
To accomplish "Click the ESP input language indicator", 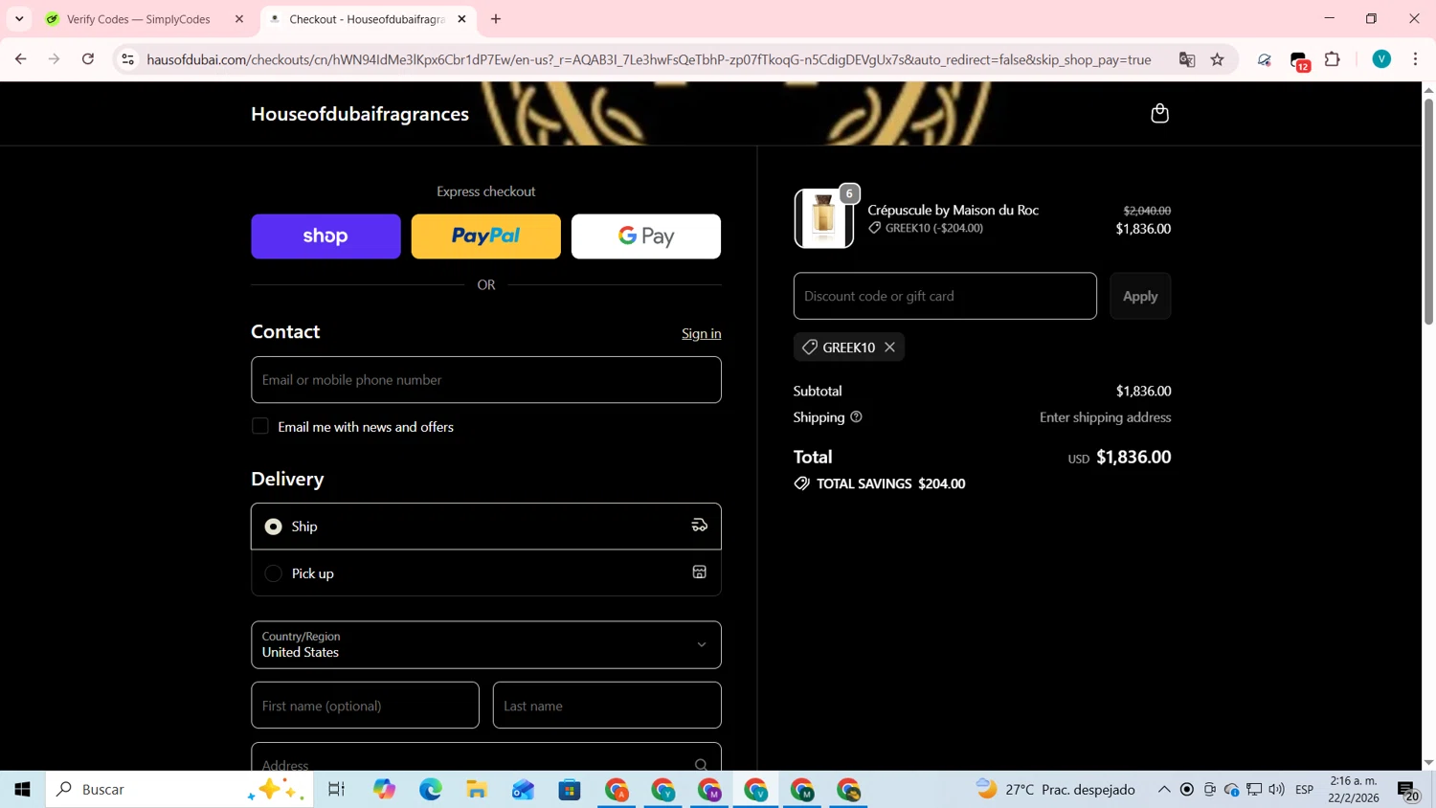I will (1304, 790).
